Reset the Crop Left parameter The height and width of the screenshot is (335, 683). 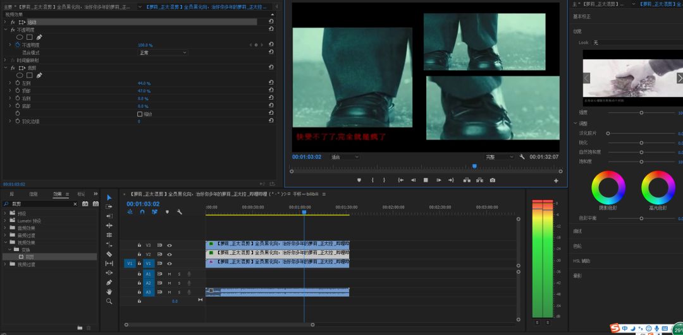click(x=271, y=83)
